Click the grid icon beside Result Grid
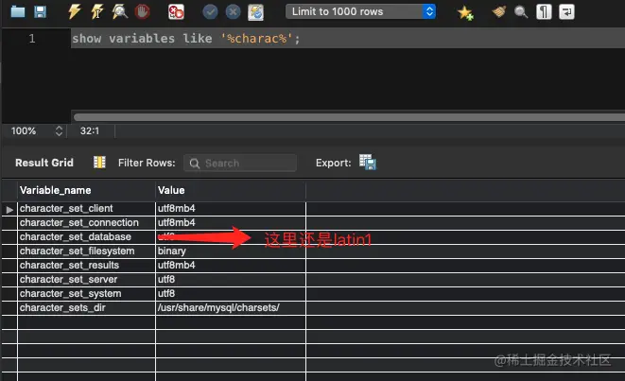 pos(99,163)
